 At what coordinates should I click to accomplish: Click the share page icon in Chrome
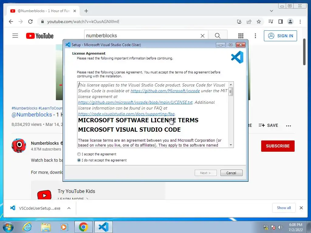tap(249, 22)
